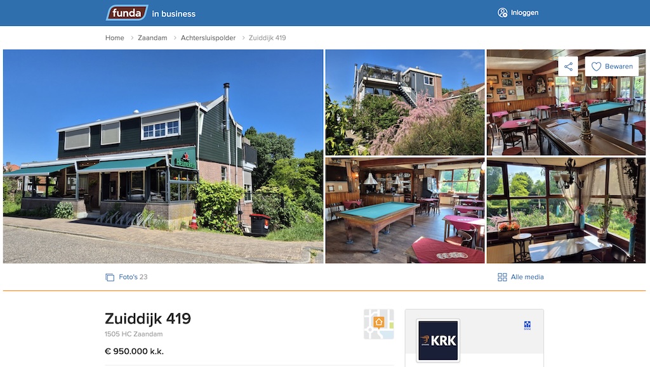
Task: Open photo of building with pink blossoms
Action: pos(405,102)
